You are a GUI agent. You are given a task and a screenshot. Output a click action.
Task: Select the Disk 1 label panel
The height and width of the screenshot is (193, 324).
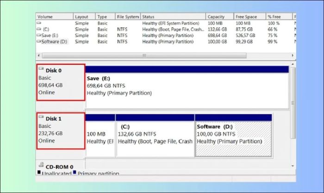[x=61, y=131]
